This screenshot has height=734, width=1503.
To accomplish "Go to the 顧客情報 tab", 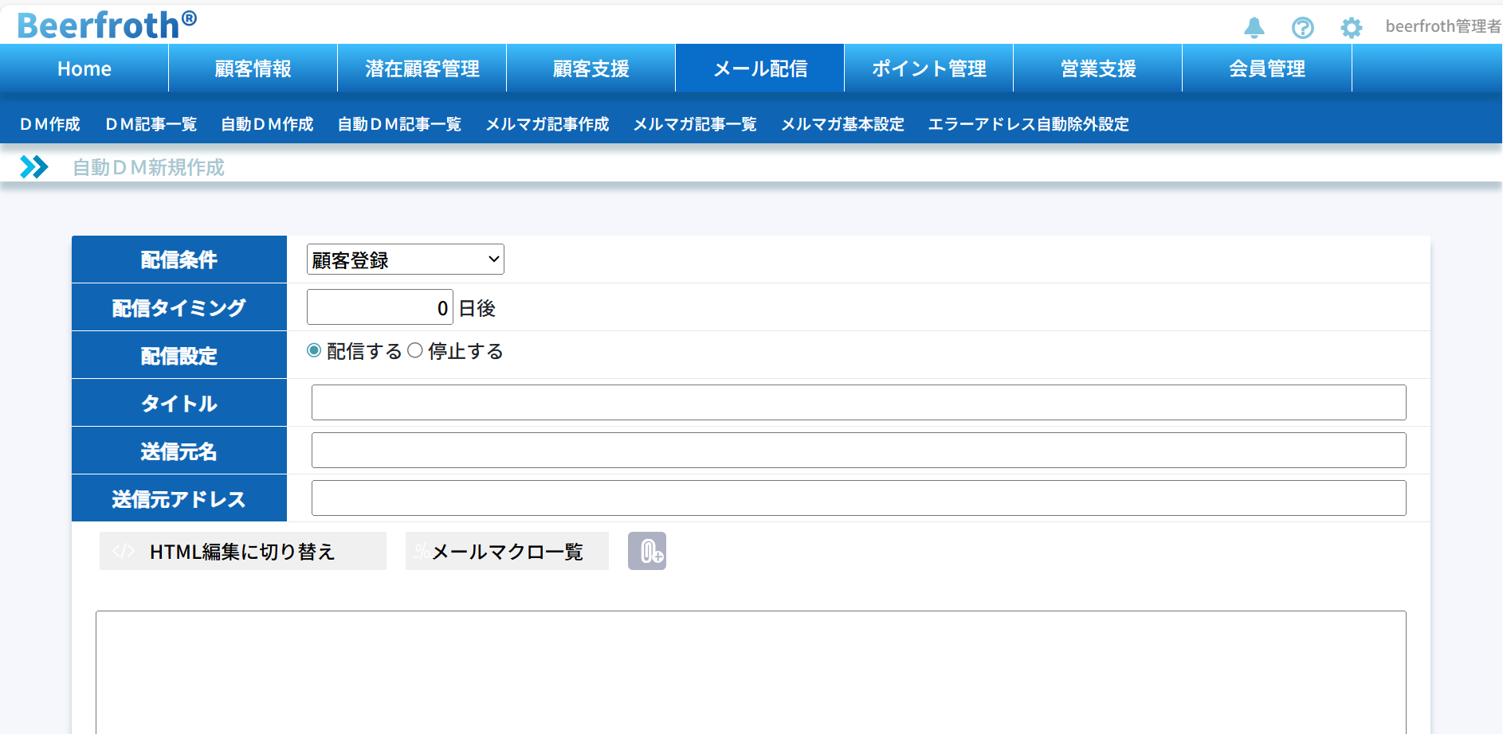I will coord(253,68).
